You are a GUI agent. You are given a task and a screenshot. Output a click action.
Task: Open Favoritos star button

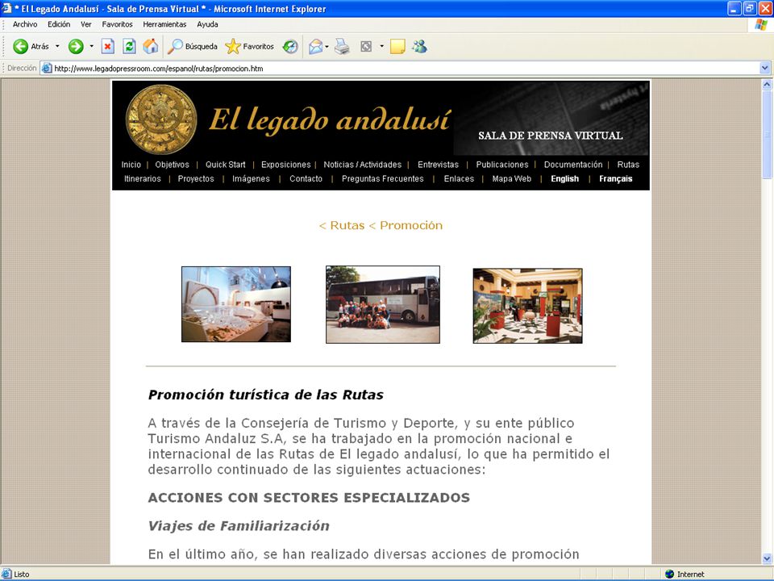(232, 47)
